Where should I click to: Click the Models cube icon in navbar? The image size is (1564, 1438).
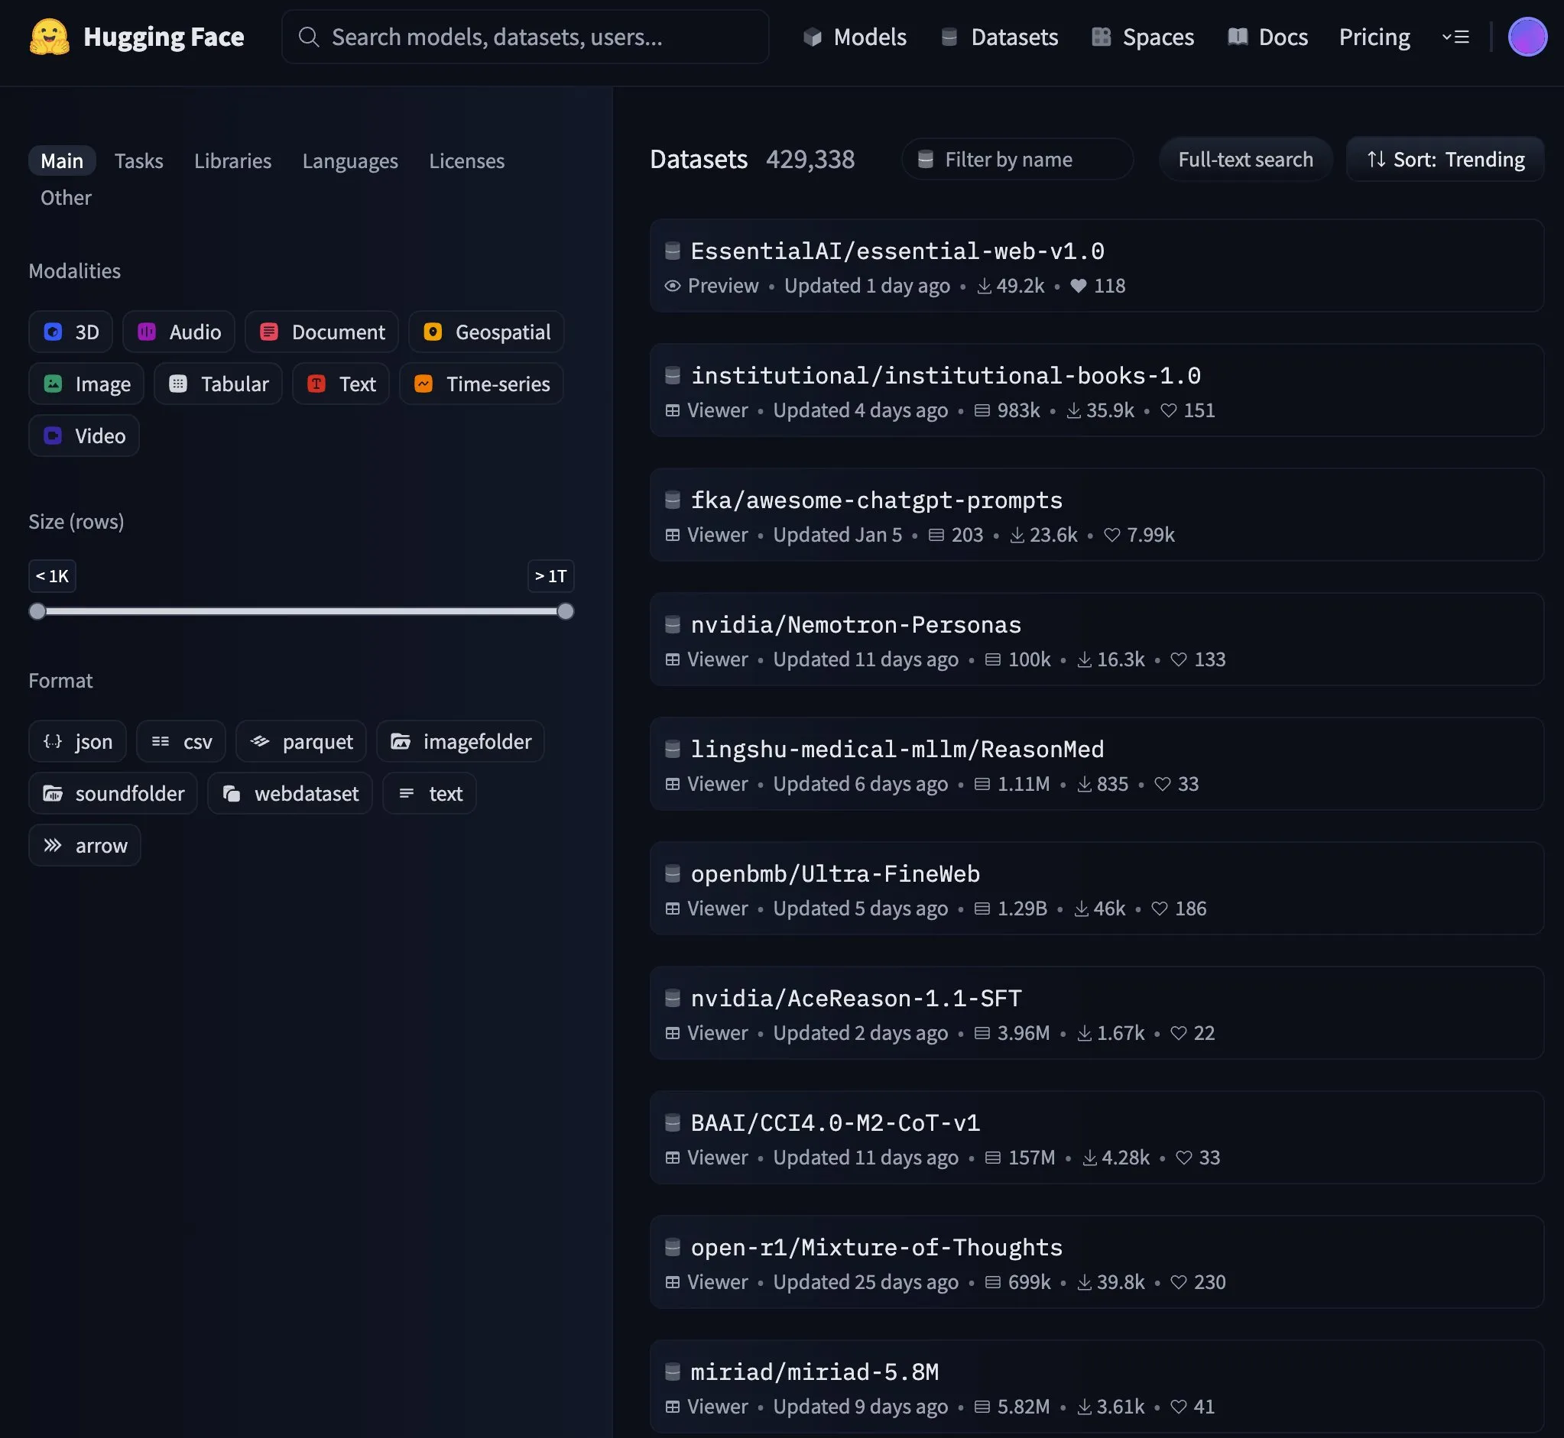point(813,37)
